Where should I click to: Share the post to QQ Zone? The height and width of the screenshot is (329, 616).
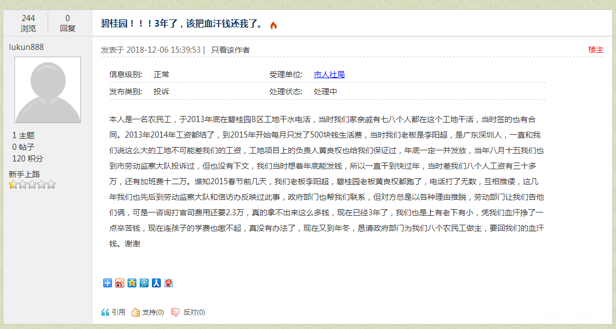pos(132,283)
